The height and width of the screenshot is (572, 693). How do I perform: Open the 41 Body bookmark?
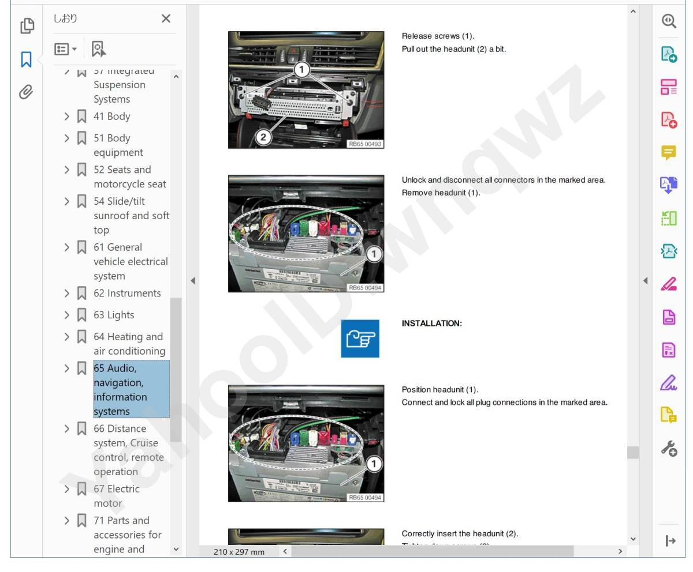[112, 116]
